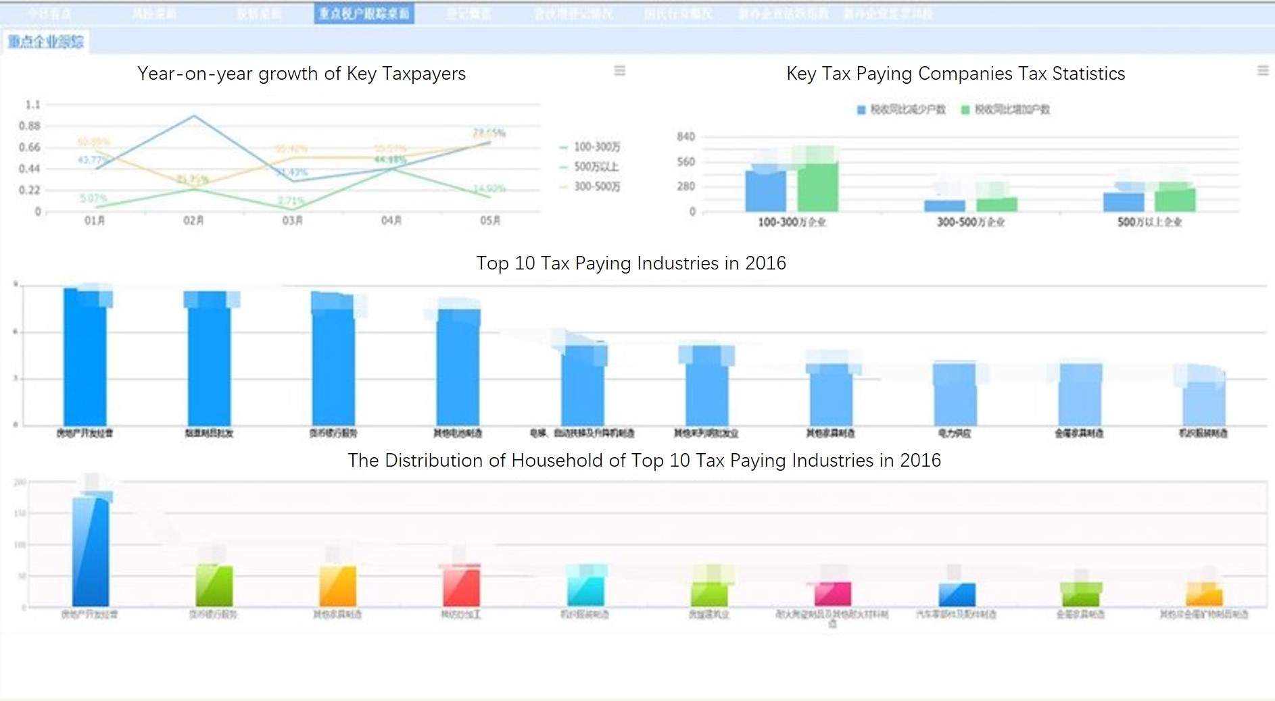This screenshot has height=701, width=1275.
Task: Click the orange 其他家具制造 distribution bar
Action: (338, 587)
